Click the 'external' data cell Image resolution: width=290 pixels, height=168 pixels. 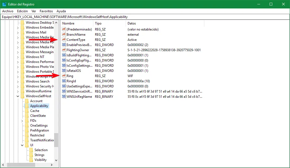133,34
